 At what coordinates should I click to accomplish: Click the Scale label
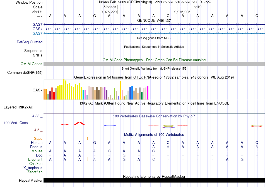coord(38,7)
